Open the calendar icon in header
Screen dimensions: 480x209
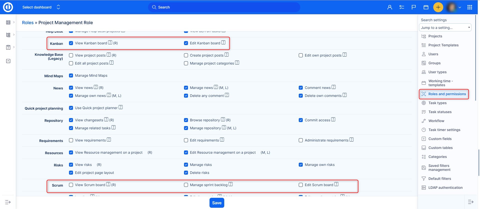pos(426,7)
